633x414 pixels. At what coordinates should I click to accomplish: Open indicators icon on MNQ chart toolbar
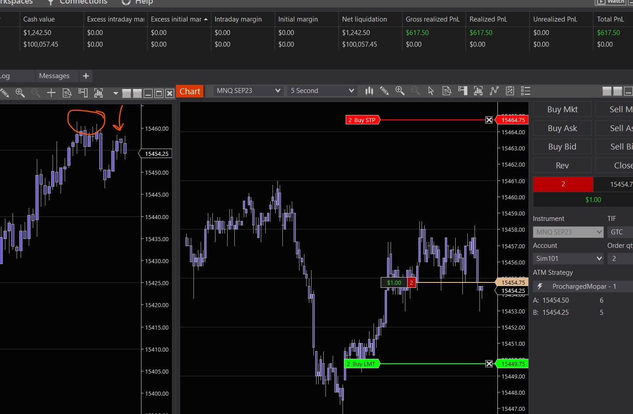[x=478, y=91]
